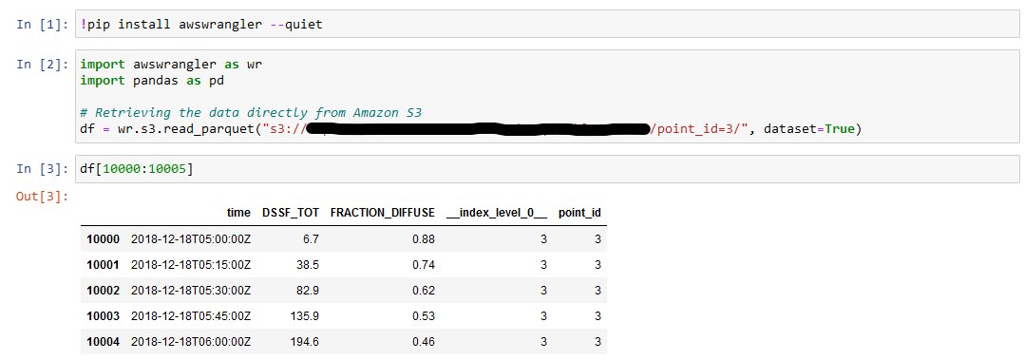Image resolution: width=1024 pixels, height=360 pixels.
Task: Click timestamp 2018-12-18T05:15:00Z
Action: [191, 265]
